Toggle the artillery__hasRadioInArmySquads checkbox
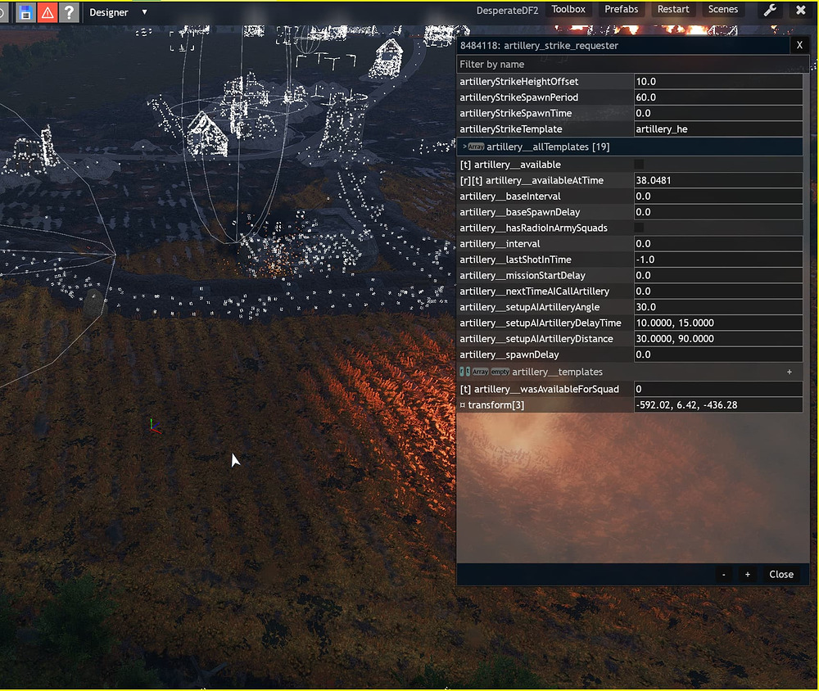Viewport: 819px width, 691px height. click(639, 228)
